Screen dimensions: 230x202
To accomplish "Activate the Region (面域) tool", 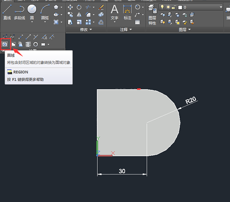I will pos(5,44).
